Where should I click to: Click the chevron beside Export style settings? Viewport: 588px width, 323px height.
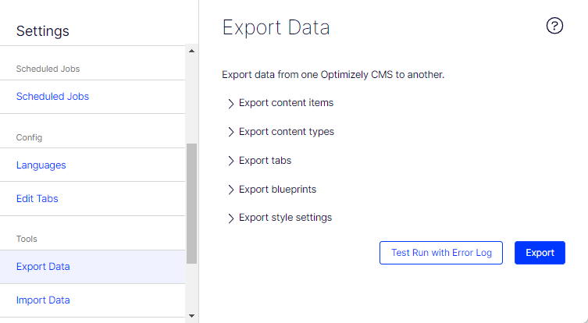[231, 218]
